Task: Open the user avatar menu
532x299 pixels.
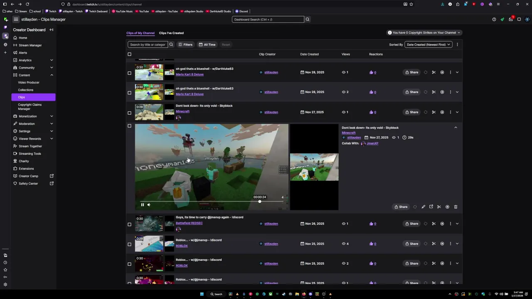Action: pyautogui.click(x=527, y=19)
